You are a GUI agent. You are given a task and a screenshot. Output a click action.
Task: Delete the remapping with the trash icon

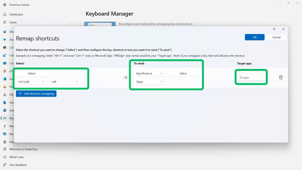tap(281, 77)
